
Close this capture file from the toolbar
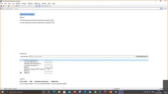[16, 6]
